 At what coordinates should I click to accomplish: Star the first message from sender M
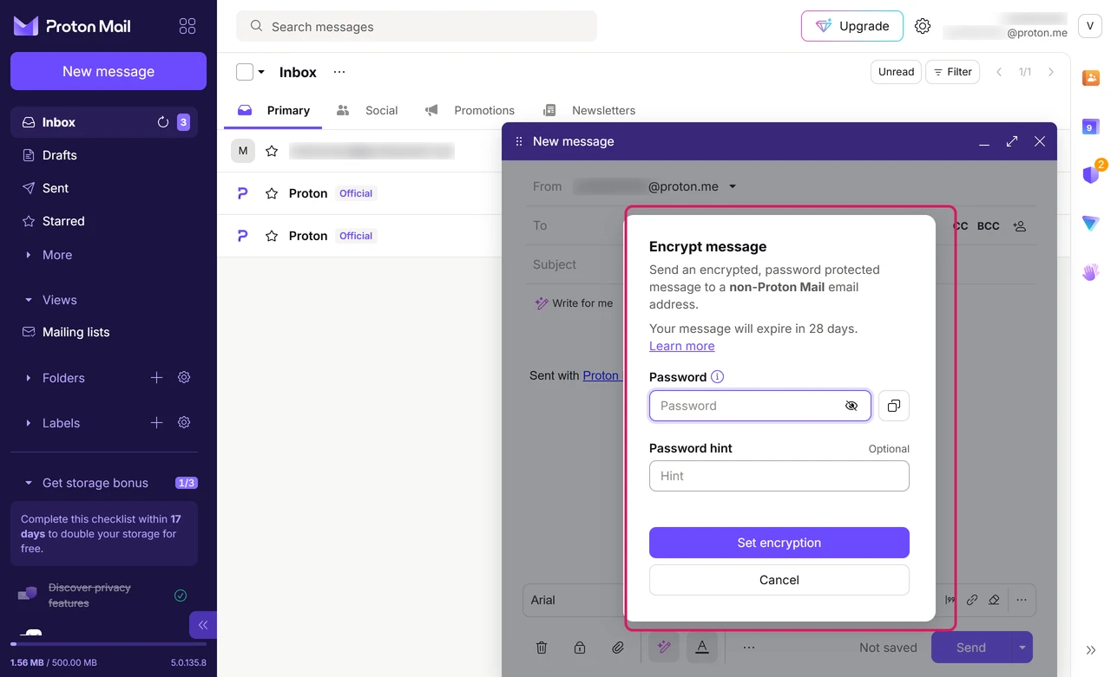point(272,151)
